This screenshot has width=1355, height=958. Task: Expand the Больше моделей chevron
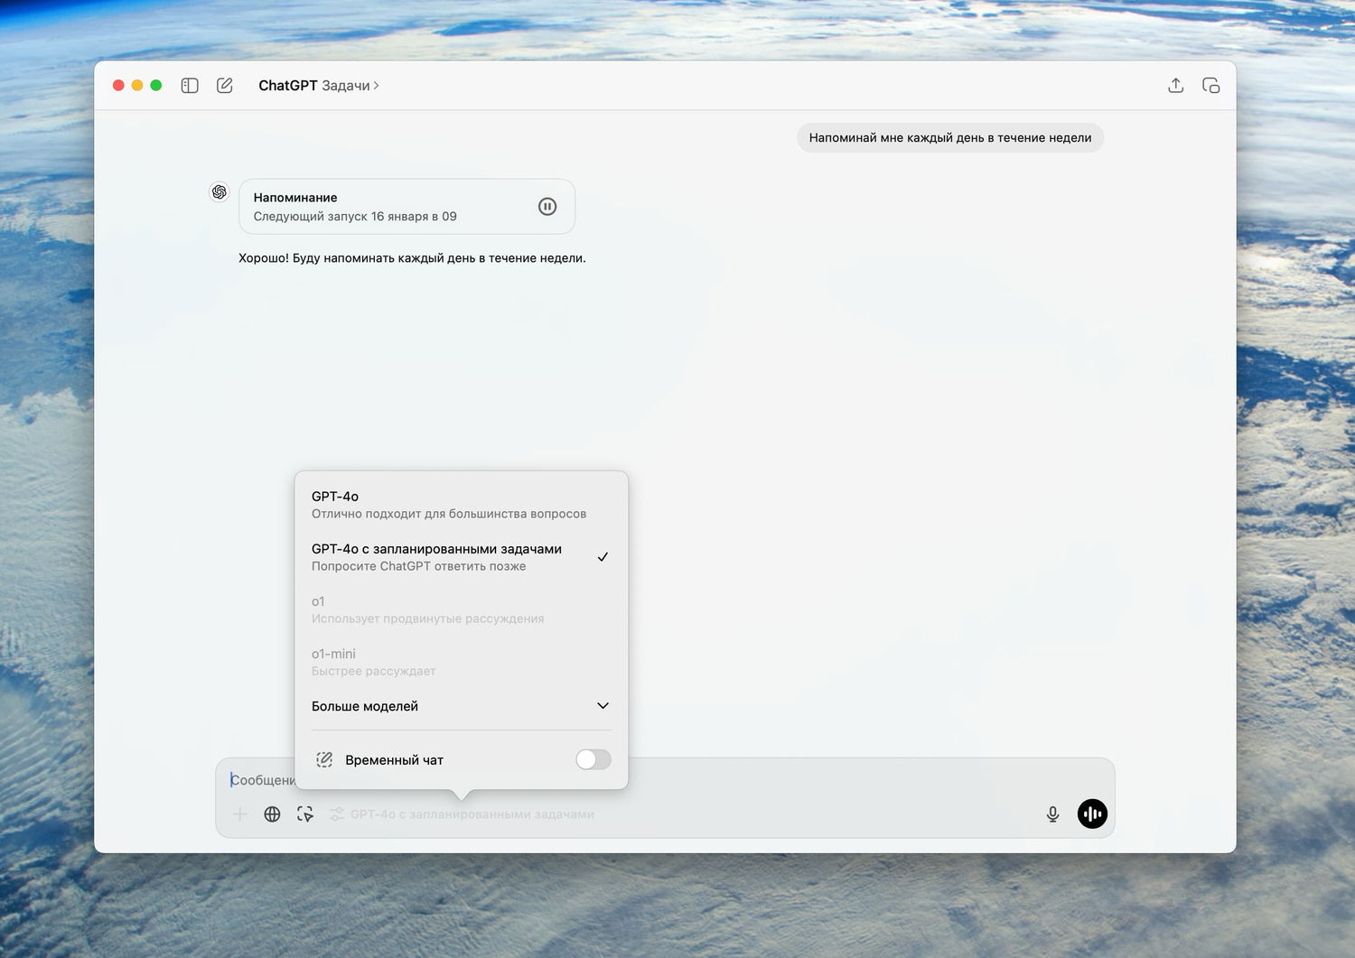coord(603,706)
